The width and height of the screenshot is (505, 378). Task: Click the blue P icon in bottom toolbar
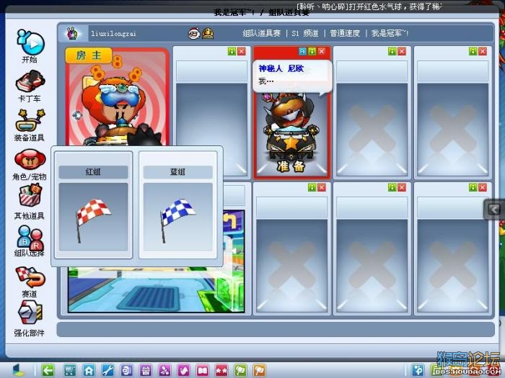(x=418, y=370)
